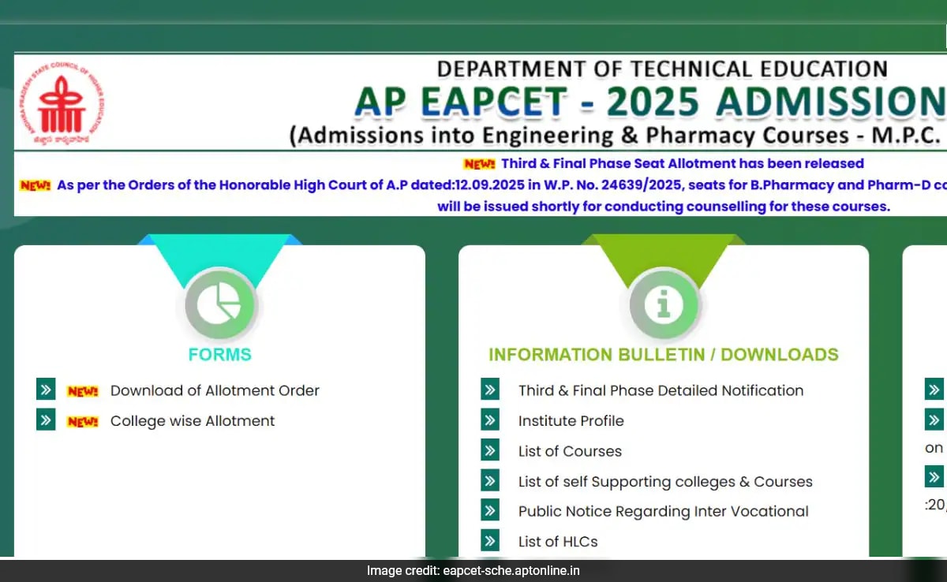Click the information 'i' bulletin icon
This screenshot has height=582, width=947.
[x=664, y=304]
